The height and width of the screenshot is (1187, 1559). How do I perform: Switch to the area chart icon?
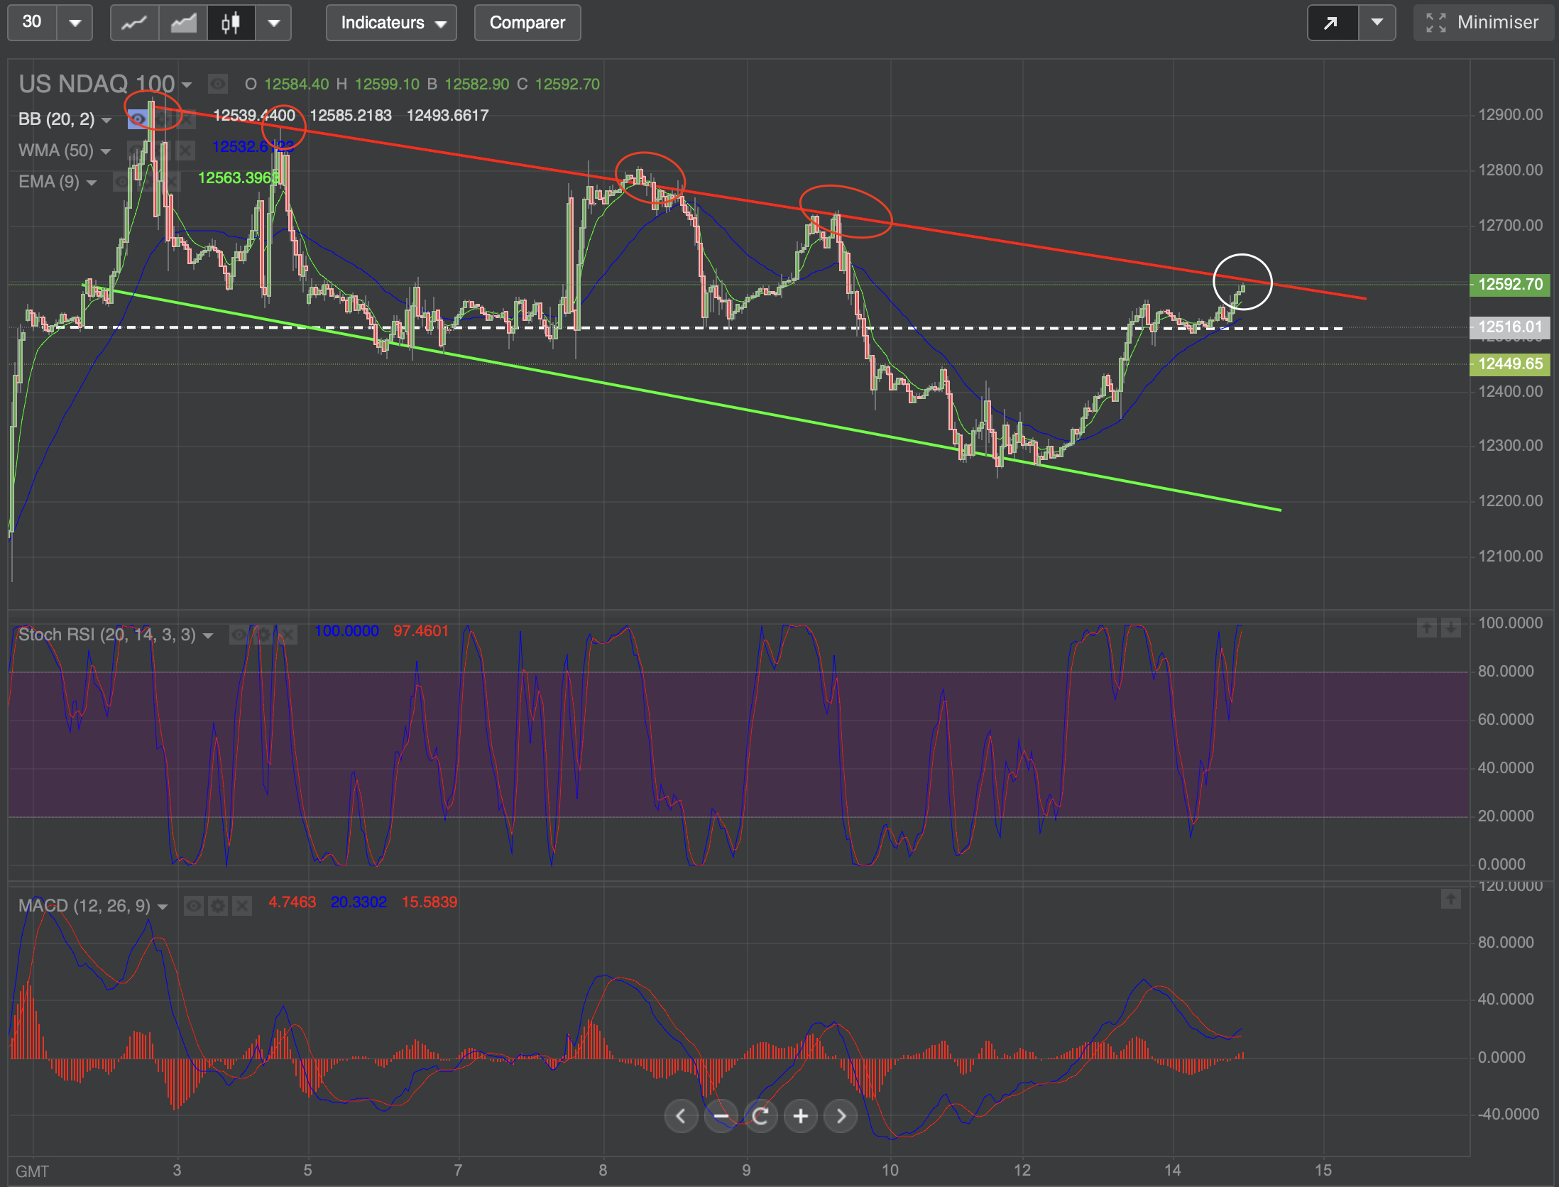click(183, 23)
